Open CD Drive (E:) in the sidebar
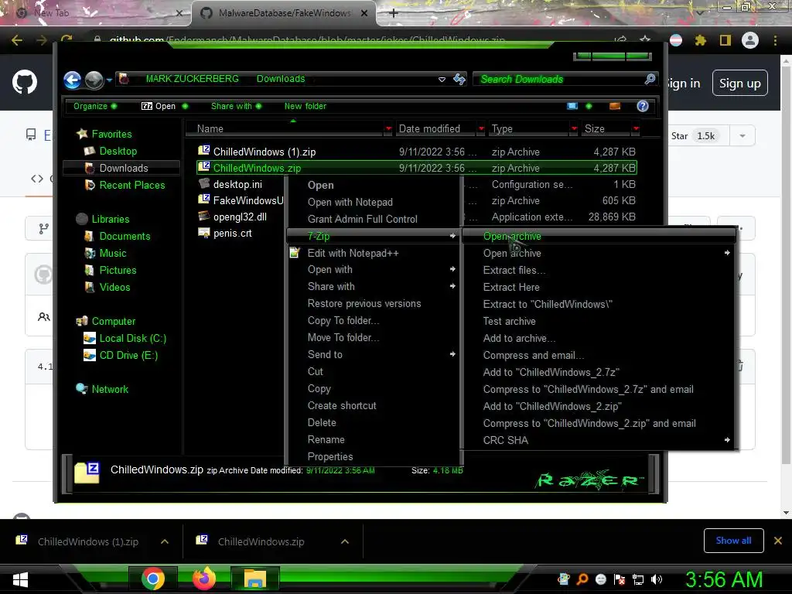This screenshot has height=594, width=792. pos(128,355)
